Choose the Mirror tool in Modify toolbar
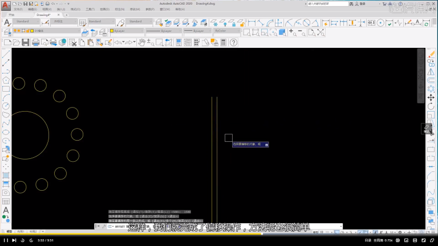 click(431, 72)
